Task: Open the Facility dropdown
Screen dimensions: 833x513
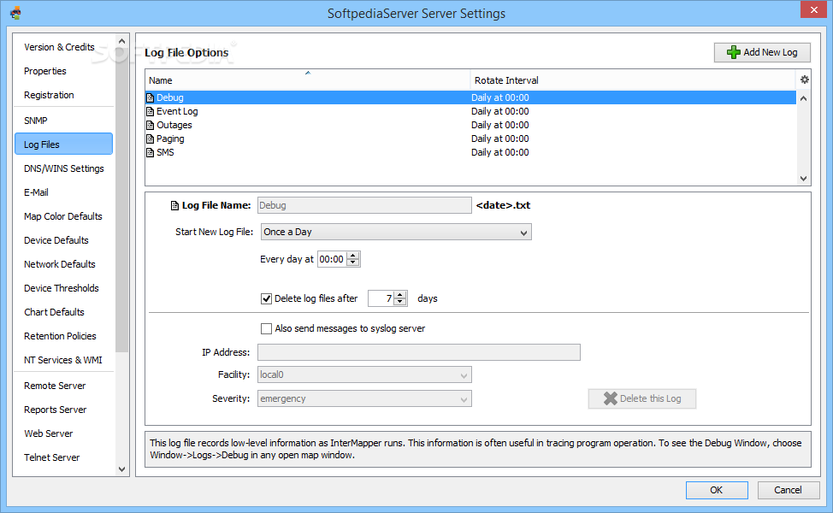Action: 364,375
